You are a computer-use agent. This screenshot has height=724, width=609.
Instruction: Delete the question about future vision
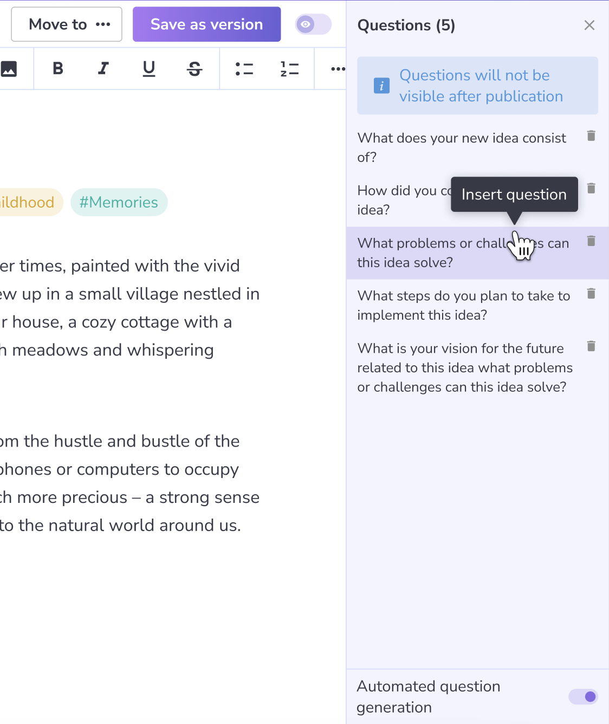coord(591,346)
